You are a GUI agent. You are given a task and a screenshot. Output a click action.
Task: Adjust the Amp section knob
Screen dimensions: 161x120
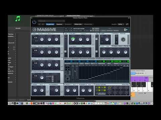tap(107, 39)
